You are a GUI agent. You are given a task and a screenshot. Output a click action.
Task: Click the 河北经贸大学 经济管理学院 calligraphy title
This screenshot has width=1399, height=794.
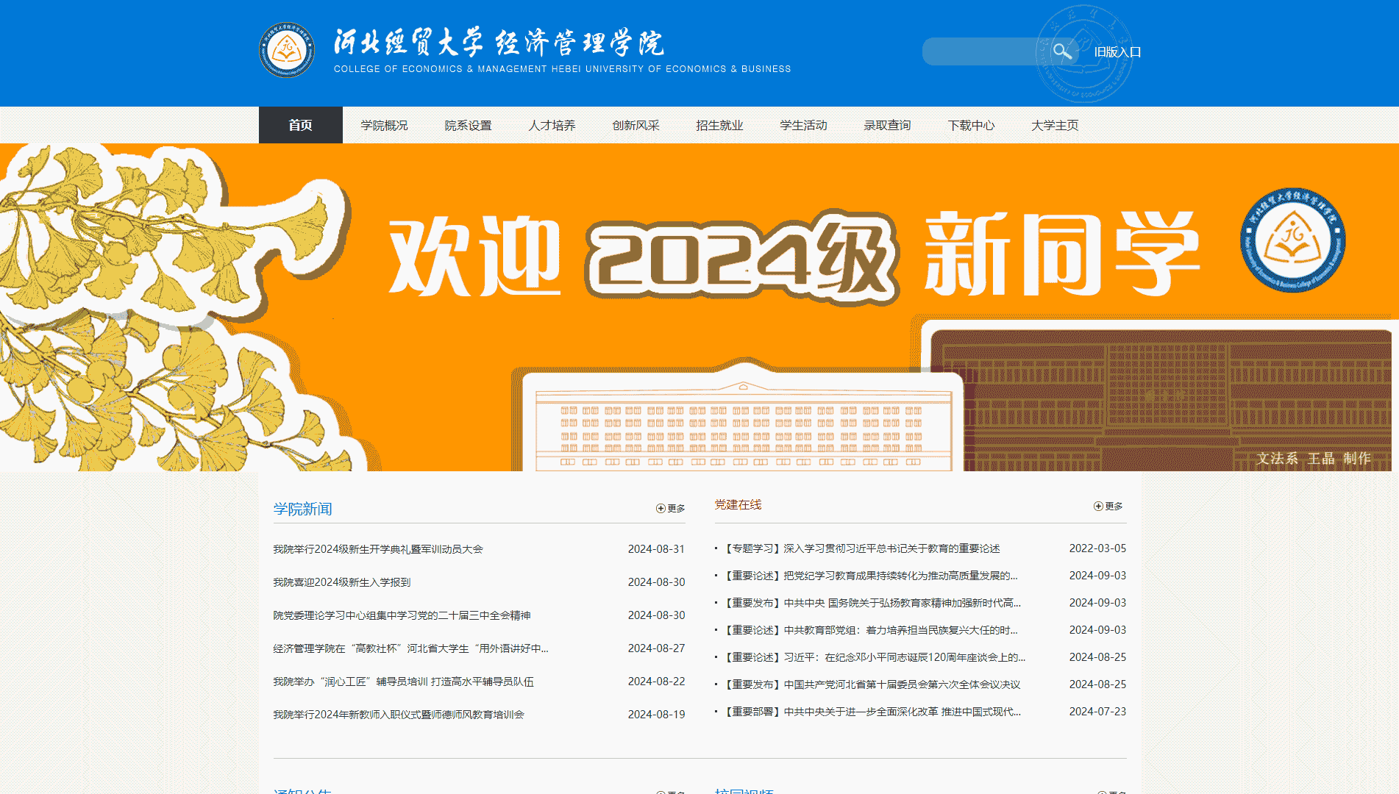(499, 43)
